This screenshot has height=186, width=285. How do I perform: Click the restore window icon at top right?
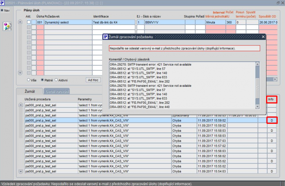coord(278,3)
